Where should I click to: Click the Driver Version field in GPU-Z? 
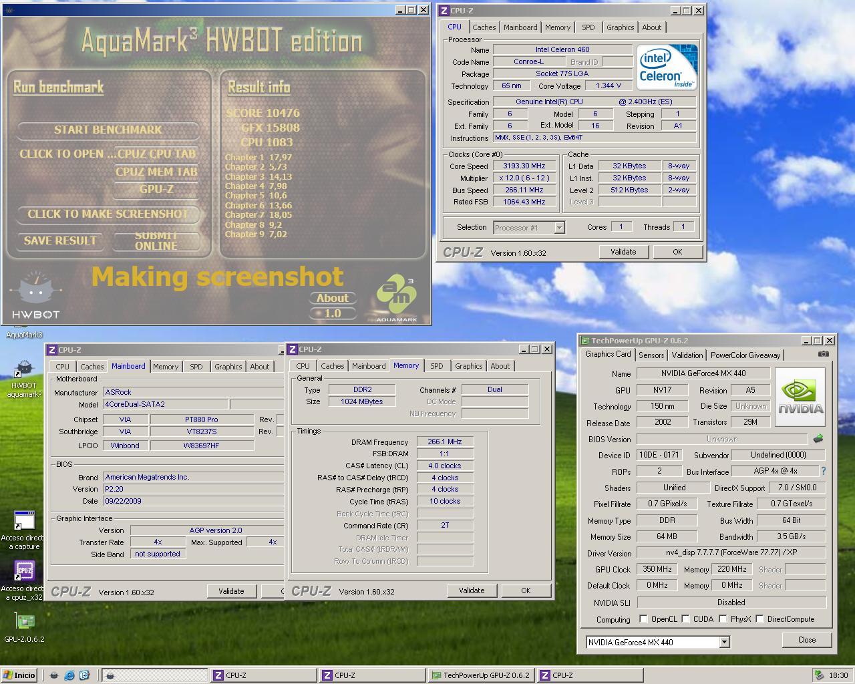[x=731, y=553]
